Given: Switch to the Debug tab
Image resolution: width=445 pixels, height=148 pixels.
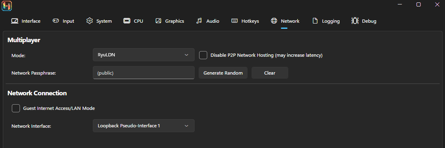Looking at the screenshot, I should point(364,21).
